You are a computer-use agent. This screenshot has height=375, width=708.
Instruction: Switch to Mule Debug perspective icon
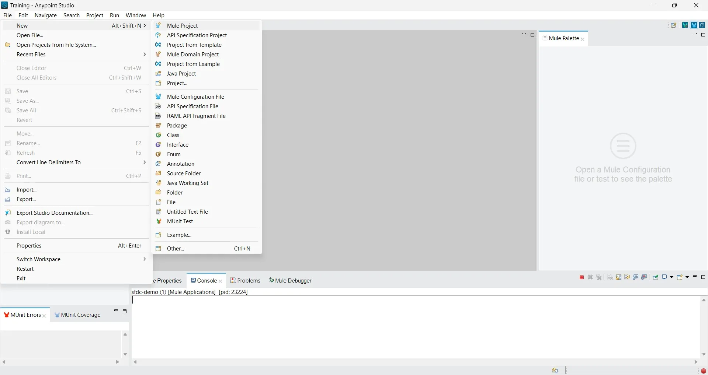(x=685, y=25)
